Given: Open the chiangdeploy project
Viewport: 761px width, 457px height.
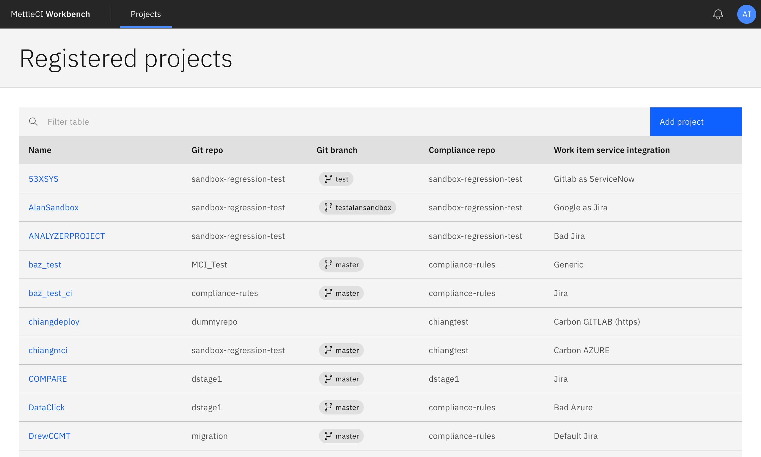Looking at the screenshot, I should click(54, 322).
